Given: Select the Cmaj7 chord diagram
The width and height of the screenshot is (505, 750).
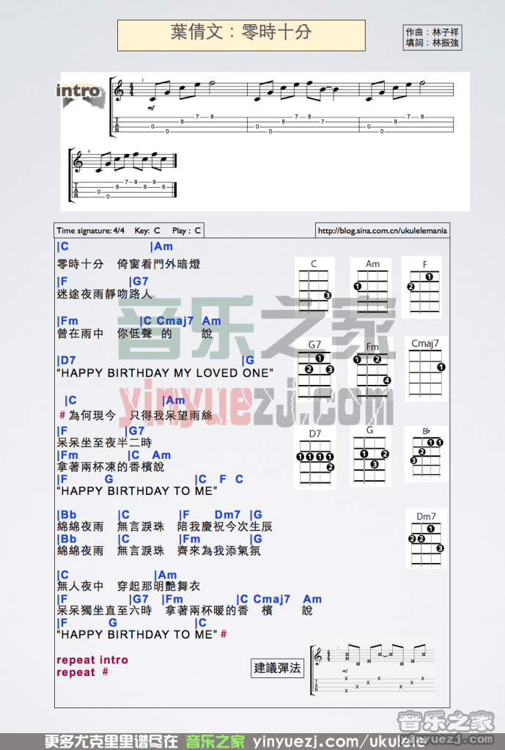Looking at the screenshot, I should (426, 368).
